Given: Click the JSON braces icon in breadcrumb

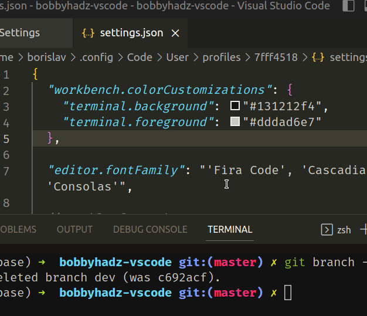Looking at the screenshot, I should (318, 57).
